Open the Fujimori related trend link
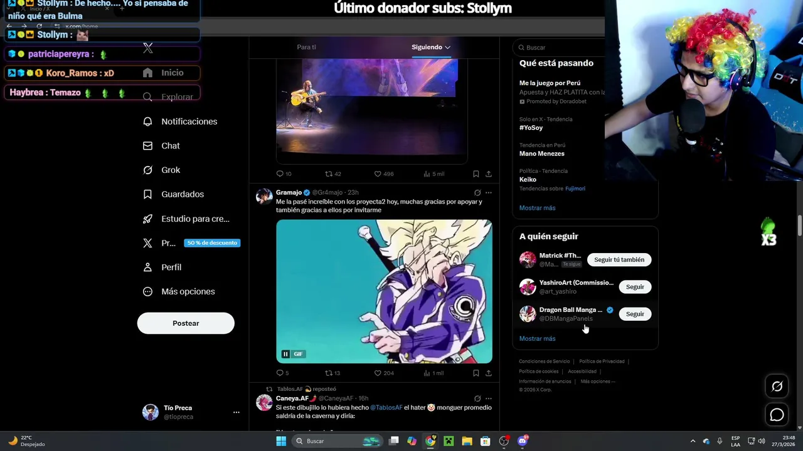Image resolution: width=803 pixels, height=451 pixels. click(575, 189)
